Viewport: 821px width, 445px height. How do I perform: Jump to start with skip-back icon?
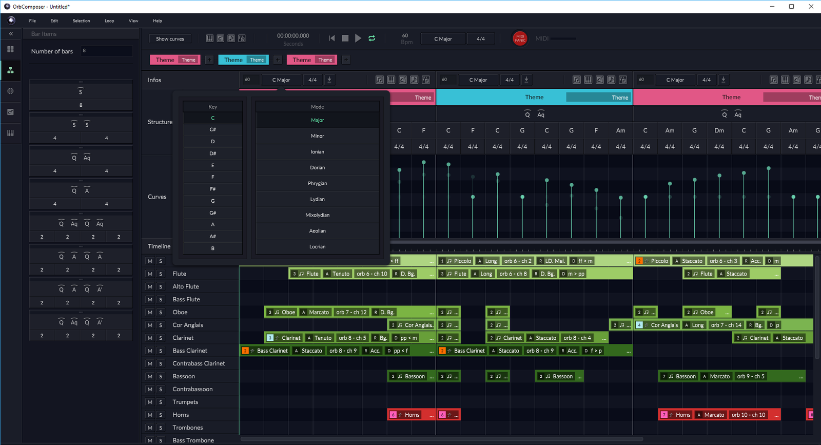point(332,38)
